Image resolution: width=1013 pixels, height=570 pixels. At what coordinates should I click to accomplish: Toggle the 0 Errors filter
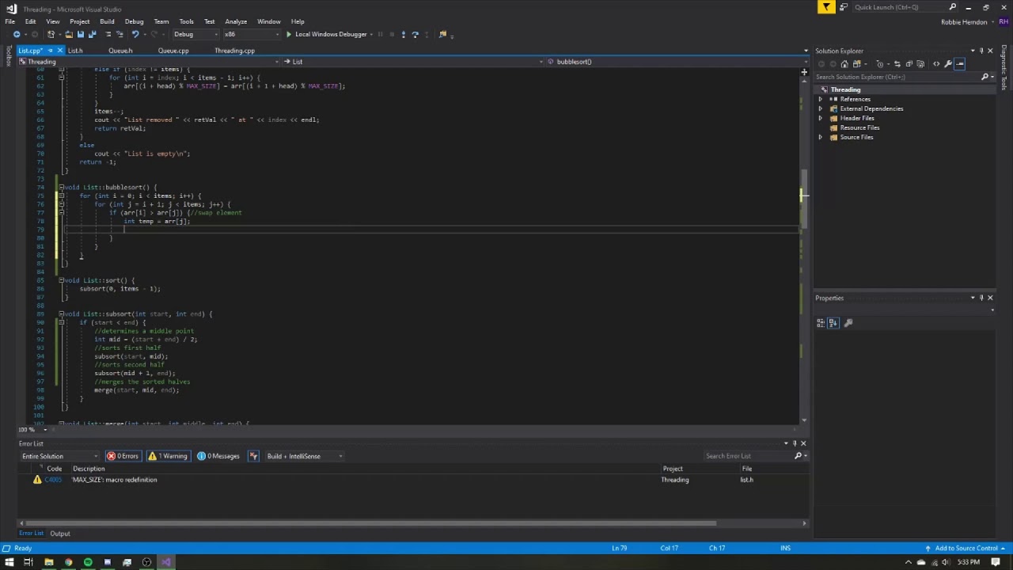[123, 456]
